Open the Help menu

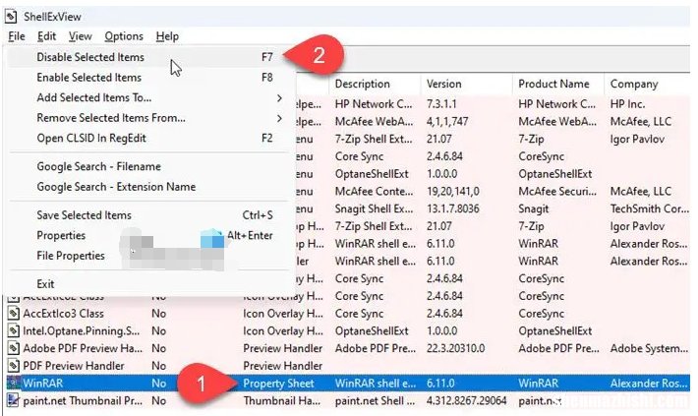(167, 36)
